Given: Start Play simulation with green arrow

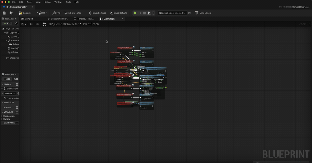Looking at the screenshot, I should (135, 13).
